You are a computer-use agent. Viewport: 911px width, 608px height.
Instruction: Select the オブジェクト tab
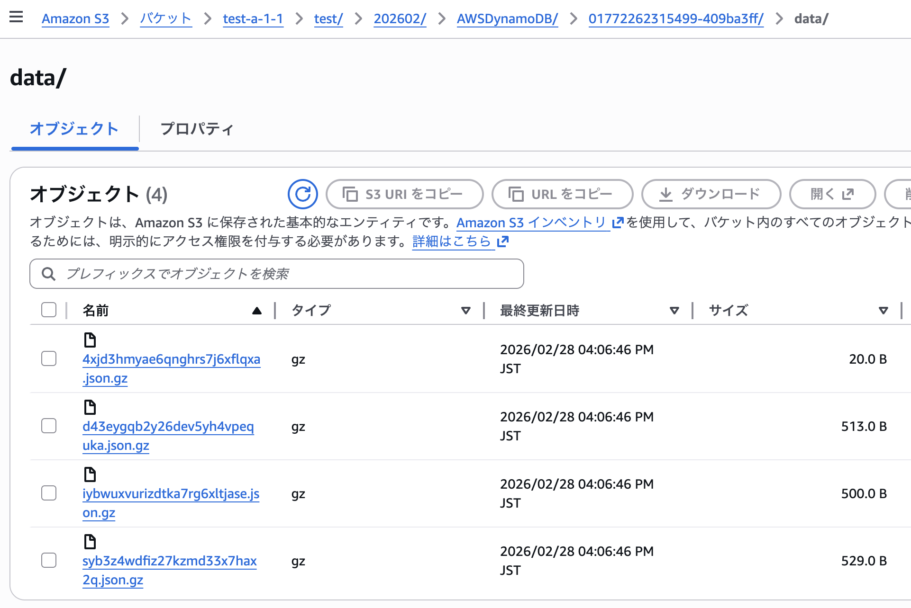point(74,129)
